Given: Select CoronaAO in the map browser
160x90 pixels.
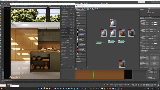Looking at the screenshot, I should tap(80, 28).
